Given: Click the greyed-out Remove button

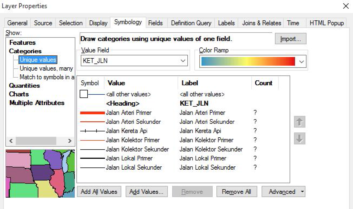Looking at the screenshot, I should tap(192, 192).
